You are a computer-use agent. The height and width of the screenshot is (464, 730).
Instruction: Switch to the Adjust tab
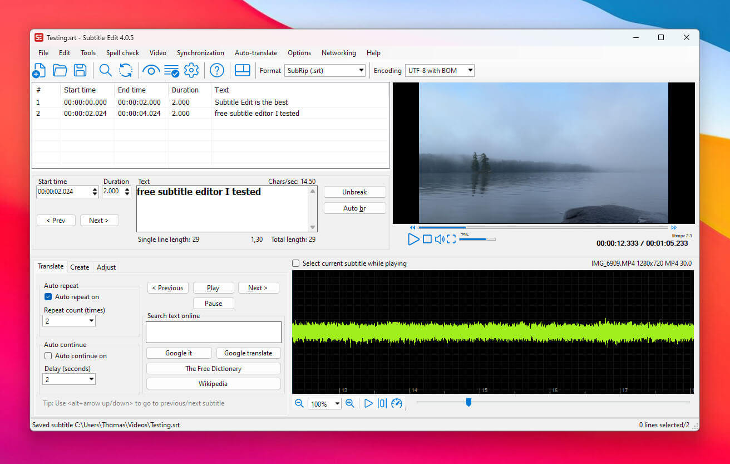(x=106, y=267)
